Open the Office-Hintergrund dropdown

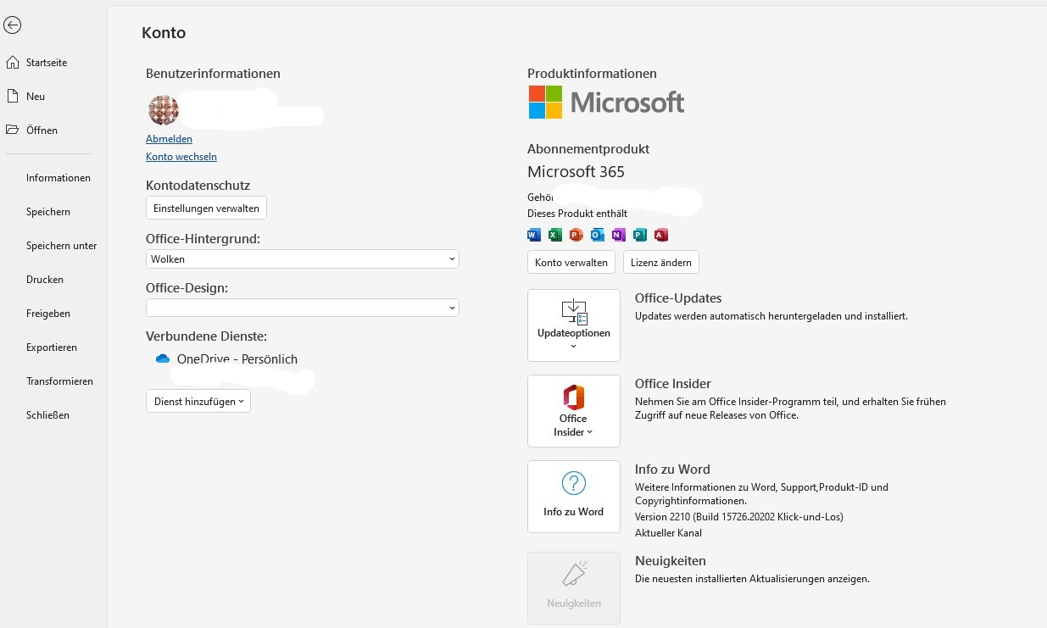453,258
